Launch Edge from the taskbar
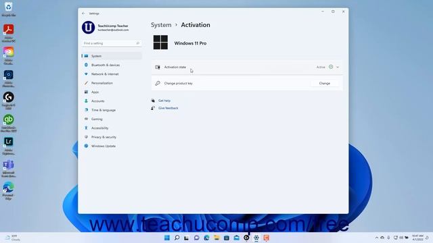Screen dimensions: 433x243 [x=206, y=238]
